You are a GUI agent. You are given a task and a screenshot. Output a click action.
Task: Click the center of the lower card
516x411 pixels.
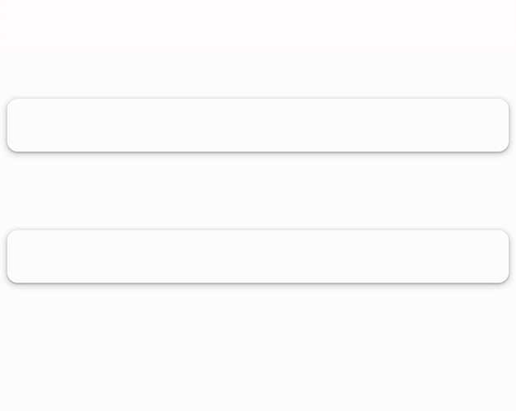(x=258, y=256)
